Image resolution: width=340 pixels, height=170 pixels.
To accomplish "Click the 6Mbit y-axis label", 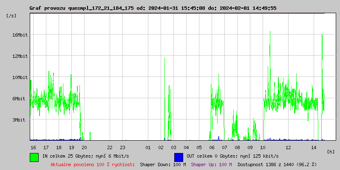I will (x=18, y=99).
